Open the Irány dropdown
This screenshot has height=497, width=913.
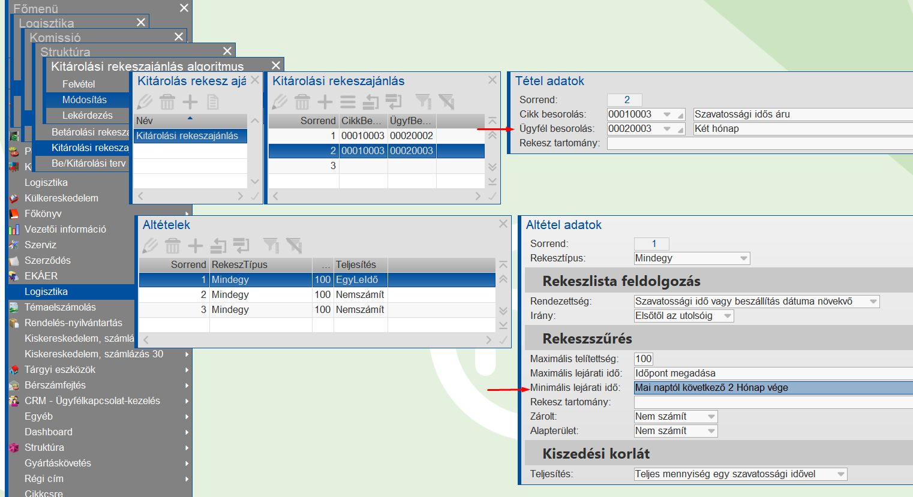pyautogui.click(x=728, y=316)
